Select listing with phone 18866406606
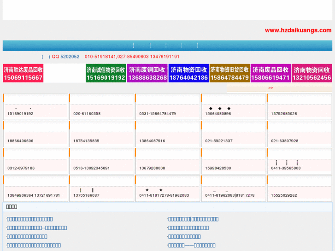 point(35,134)
